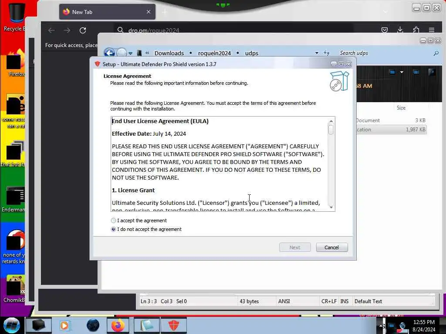The image size is (446, 334).
Task: Click the Explorer search magnifier icon
Action: [436, 53]
